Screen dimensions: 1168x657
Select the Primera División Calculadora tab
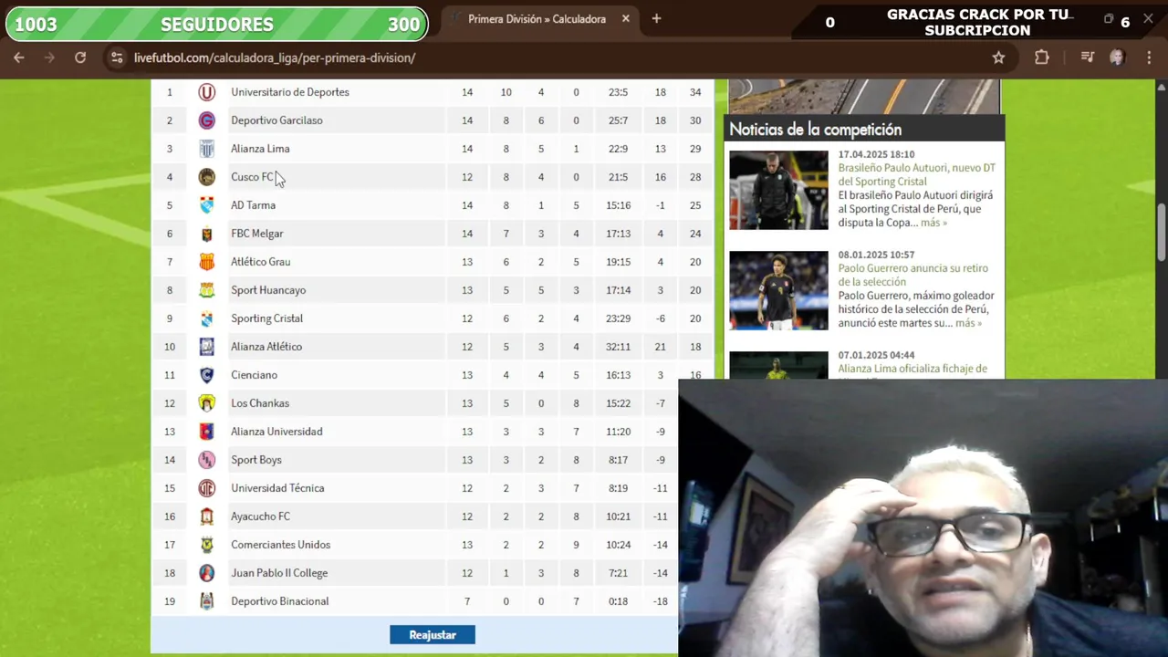point(538,18)
